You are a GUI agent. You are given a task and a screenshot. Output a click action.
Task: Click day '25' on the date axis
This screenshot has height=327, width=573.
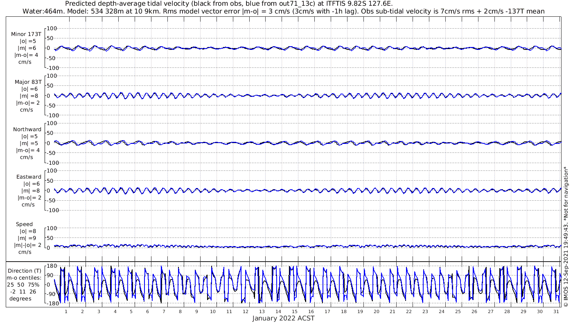(x=458, y=311)
